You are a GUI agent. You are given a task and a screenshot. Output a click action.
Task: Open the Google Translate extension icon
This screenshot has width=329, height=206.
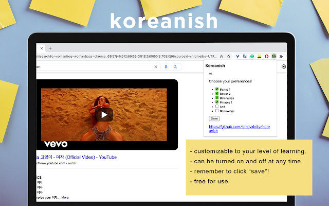pos(245,56)
